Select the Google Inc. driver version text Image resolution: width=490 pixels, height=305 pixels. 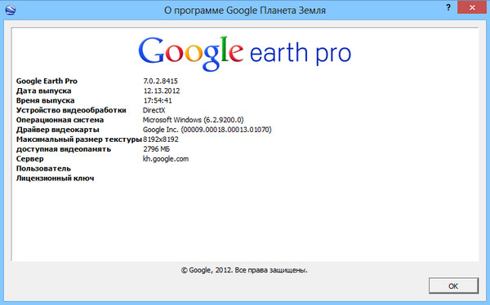207,130
